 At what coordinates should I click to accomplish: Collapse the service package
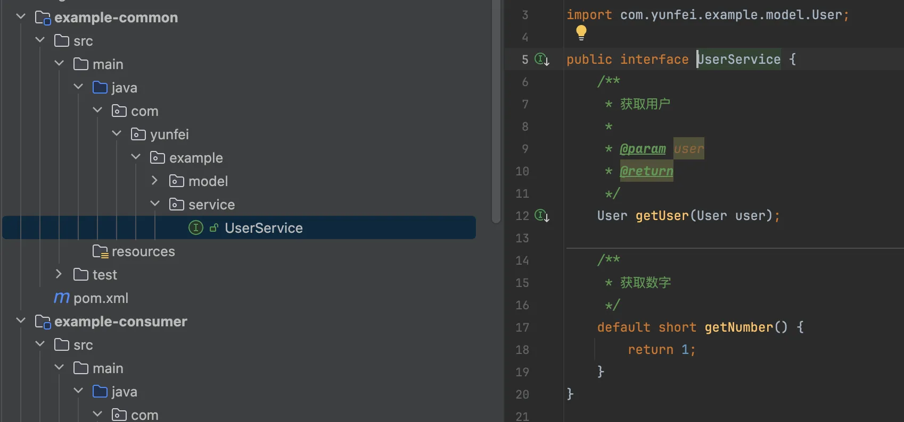point(155,204)
